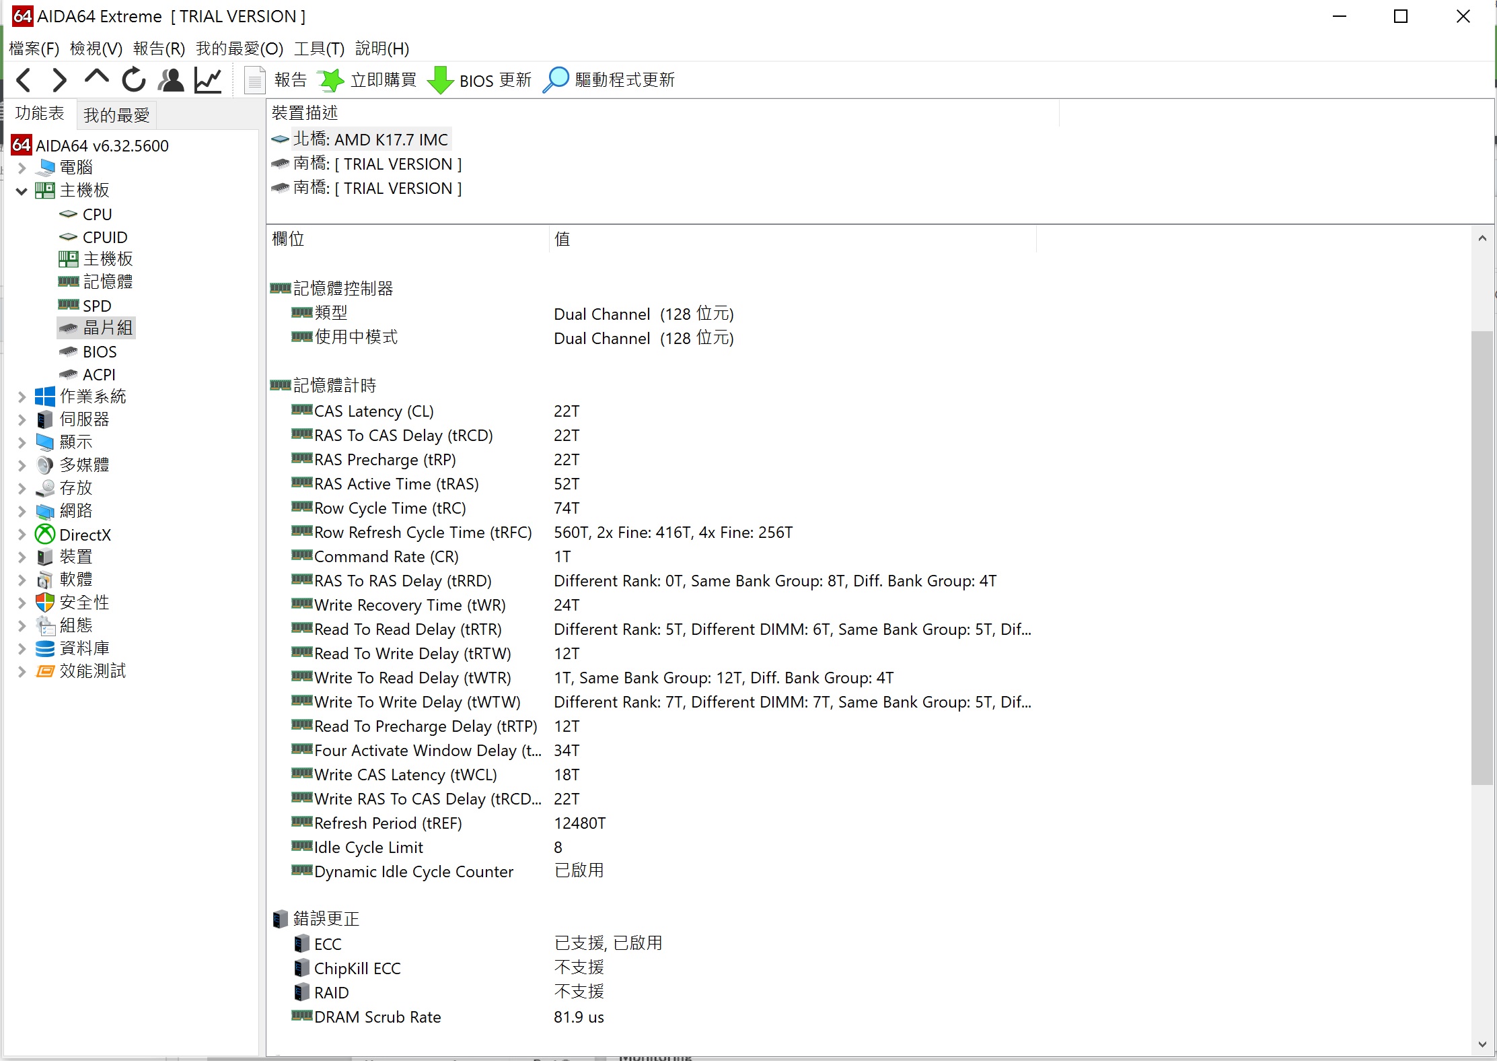The width and height of the screenshot is (1497, 1061).
Task: Open the 報告(R) menu
Action: pos(159,48)
